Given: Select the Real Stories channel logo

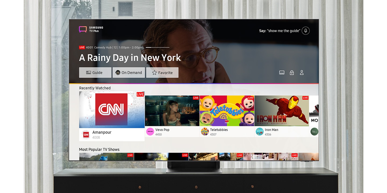Looking at the screenshot, I should (x=314, y=132).
